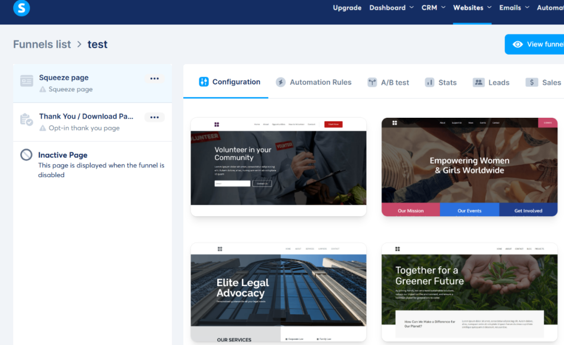Open the Squeeze page three-dot menu
The height and width of the screenshot is (345, 564).
155,79
